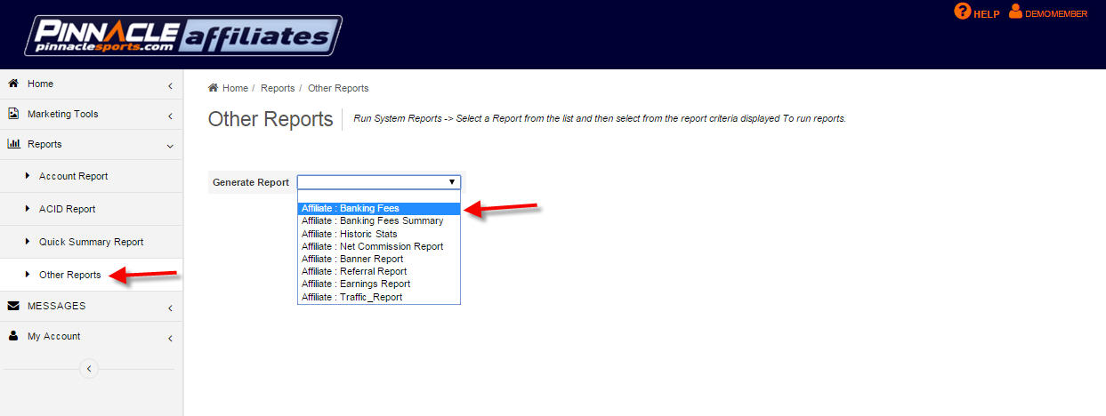Viewport: 1106px width, 416px height.
Task: Open Account Report in sidebar
Action: pos(92,176)
